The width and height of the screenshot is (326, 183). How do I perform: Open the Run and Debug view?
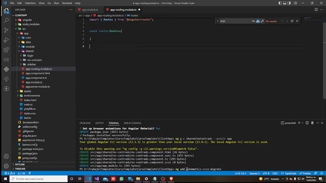click(6, 40)
